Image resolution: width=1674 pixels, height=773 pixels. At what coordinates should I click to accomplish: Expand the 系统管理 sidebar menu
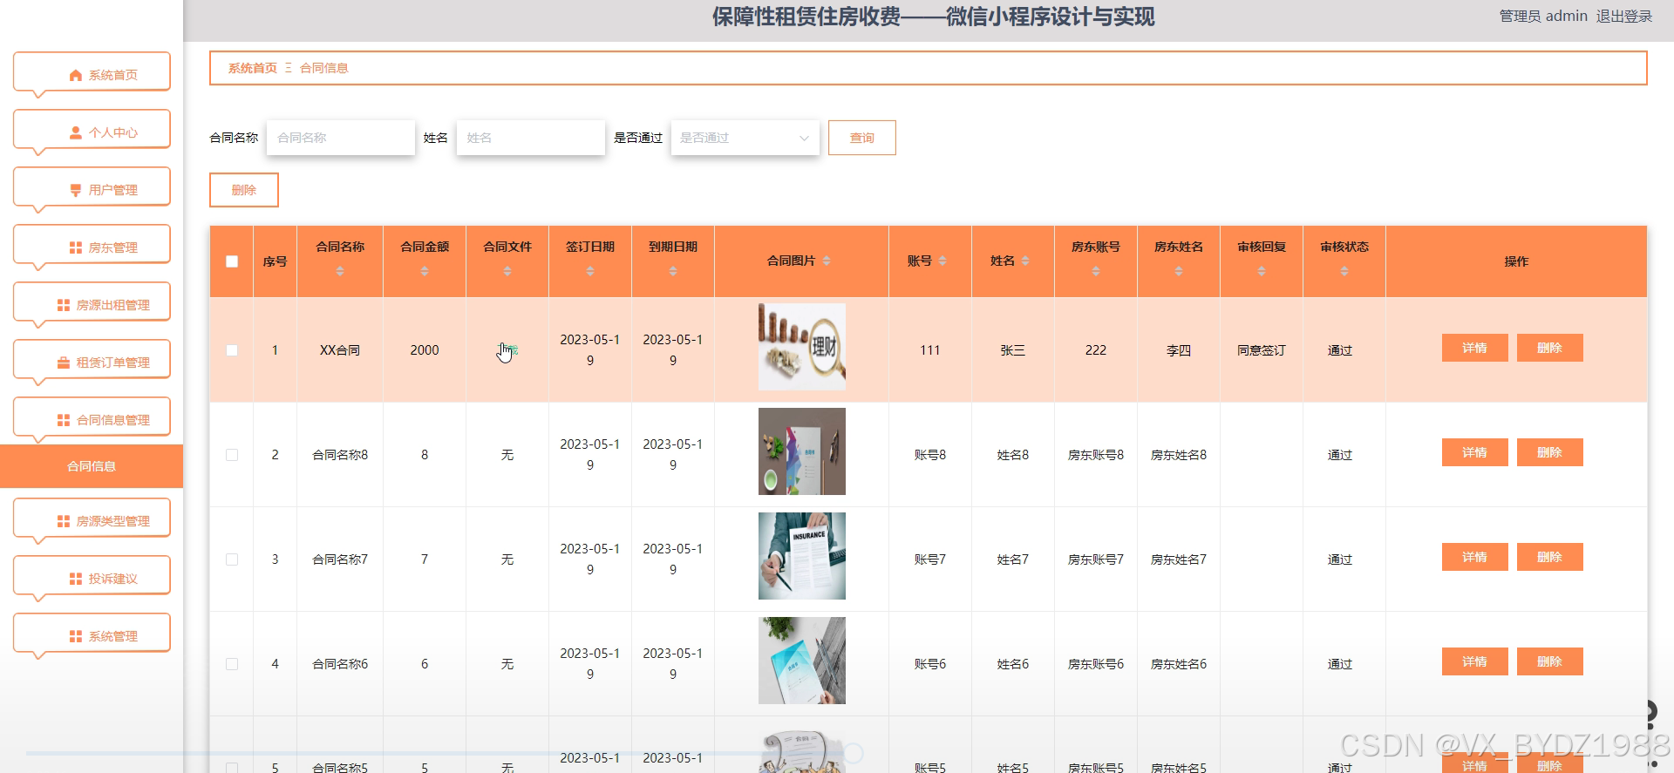pyautogui.click(x=92, y=634)
